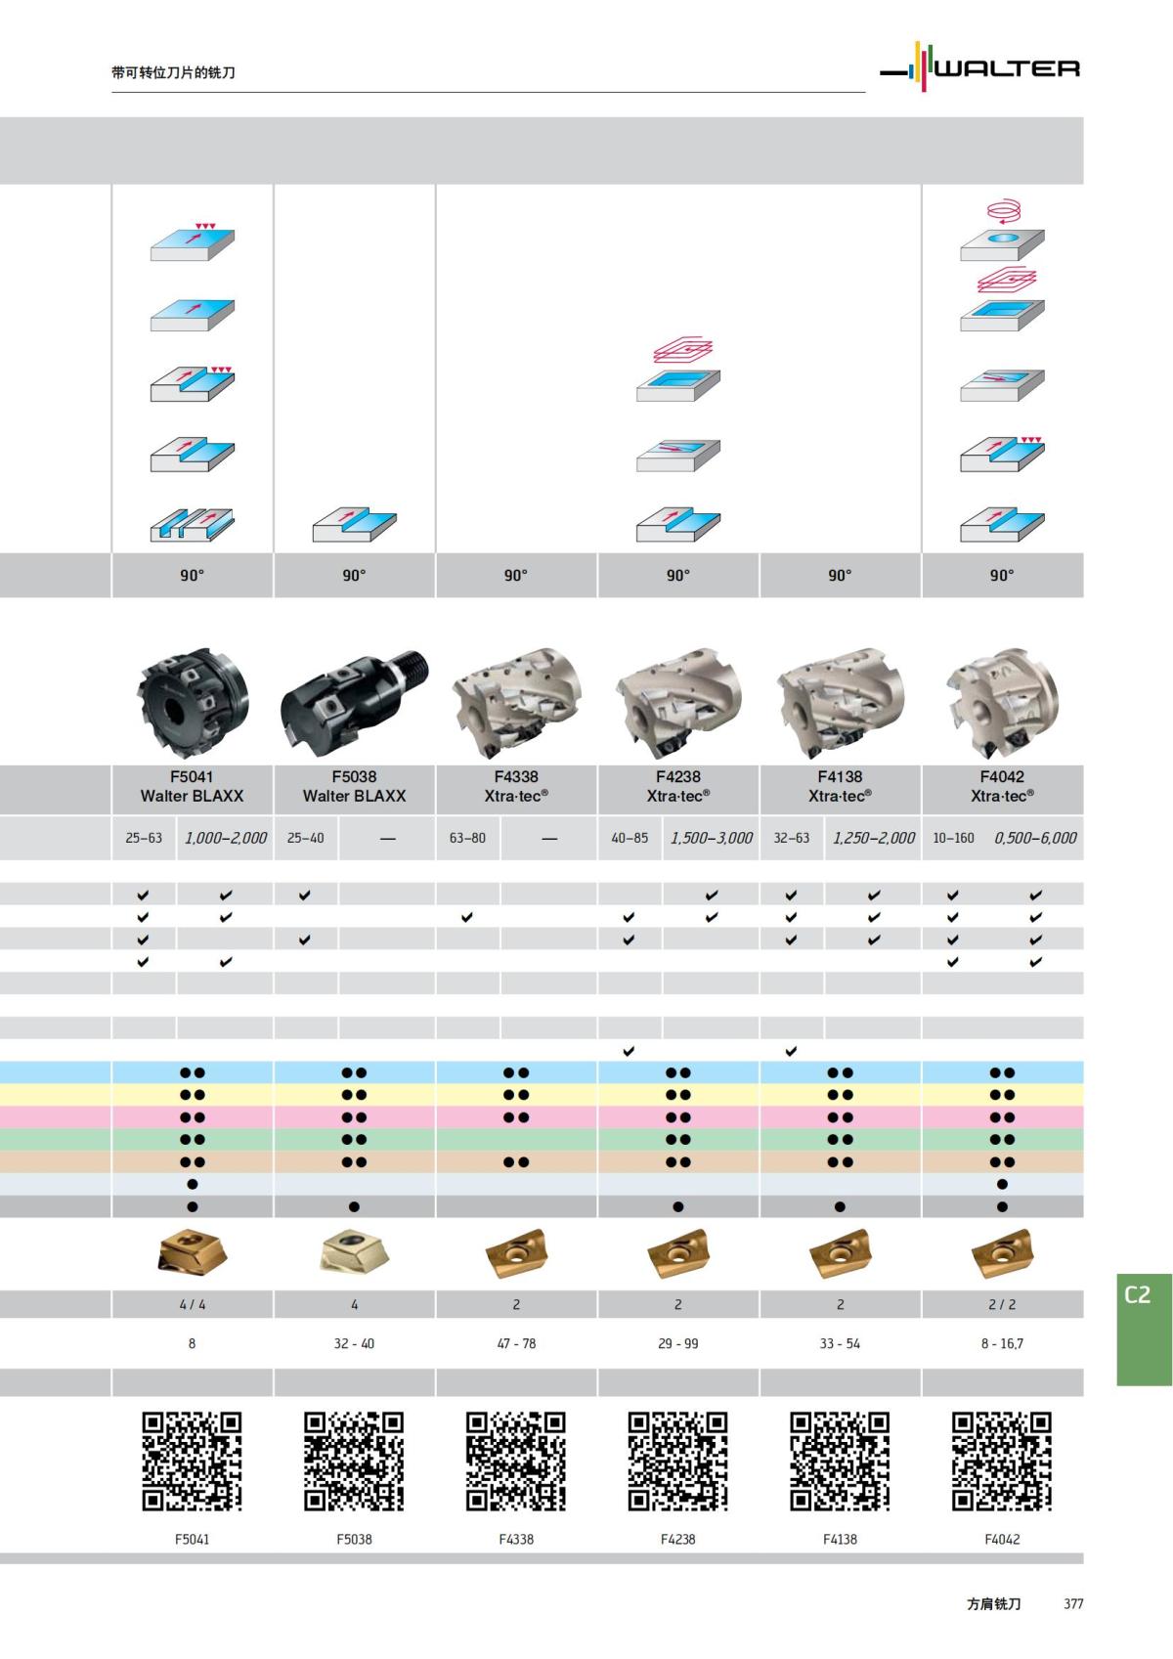Select the F4042 ramping application icon
Viewport: 1173px width, 1659px height.
click(x=1002, y=385)
